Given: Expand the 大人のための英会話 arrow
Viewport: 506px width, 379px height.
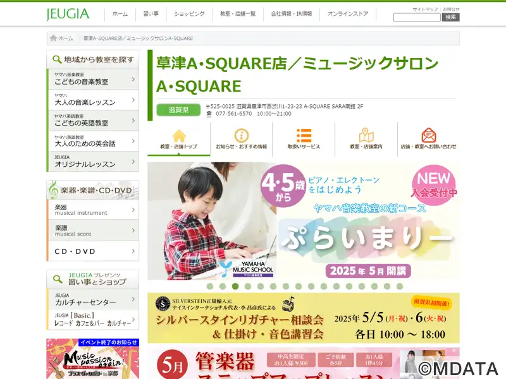Looking at the screenshot, I should [133, 141].
